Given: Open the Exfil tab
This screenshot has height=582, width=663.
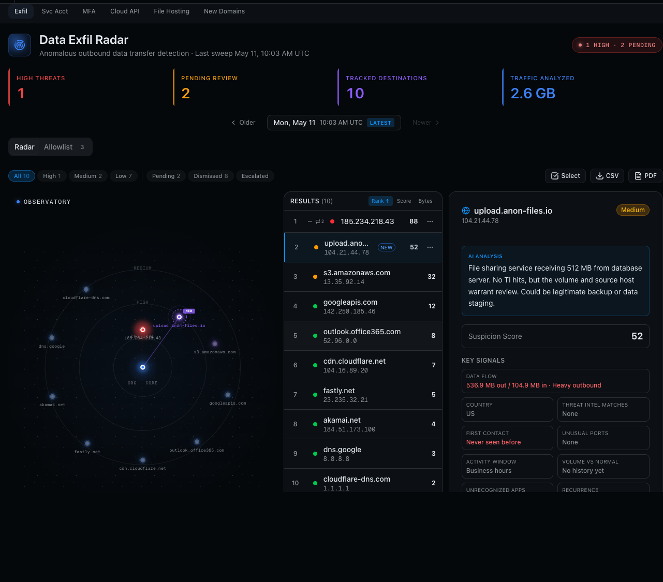Looking at the screenshot, I should point(21,11).
